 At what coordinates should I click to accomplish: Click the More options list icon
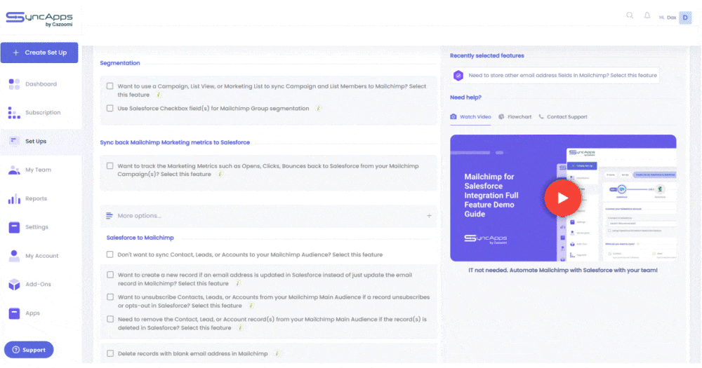(110, 216)
